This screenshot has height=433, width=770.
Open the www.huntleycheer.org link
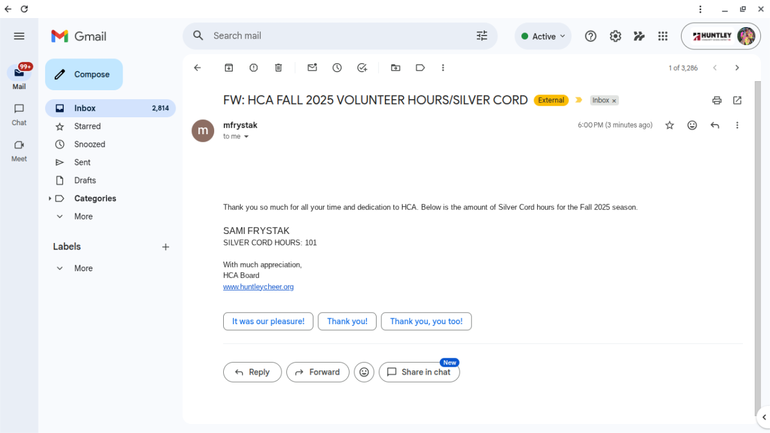[258, 287]
